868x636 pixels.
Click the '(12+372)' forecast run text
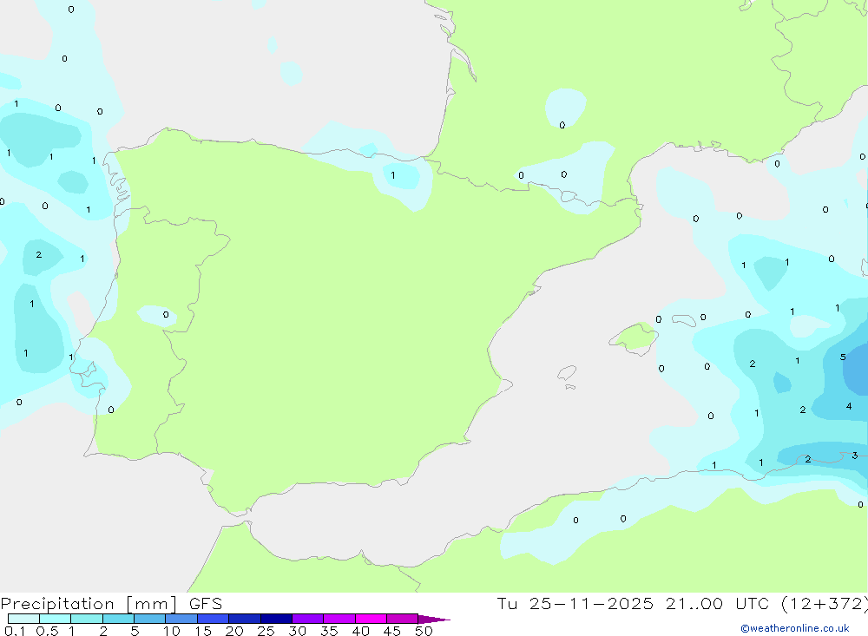825,604
